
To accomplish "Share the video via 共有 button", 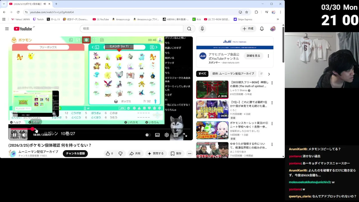I will (135, 153).
